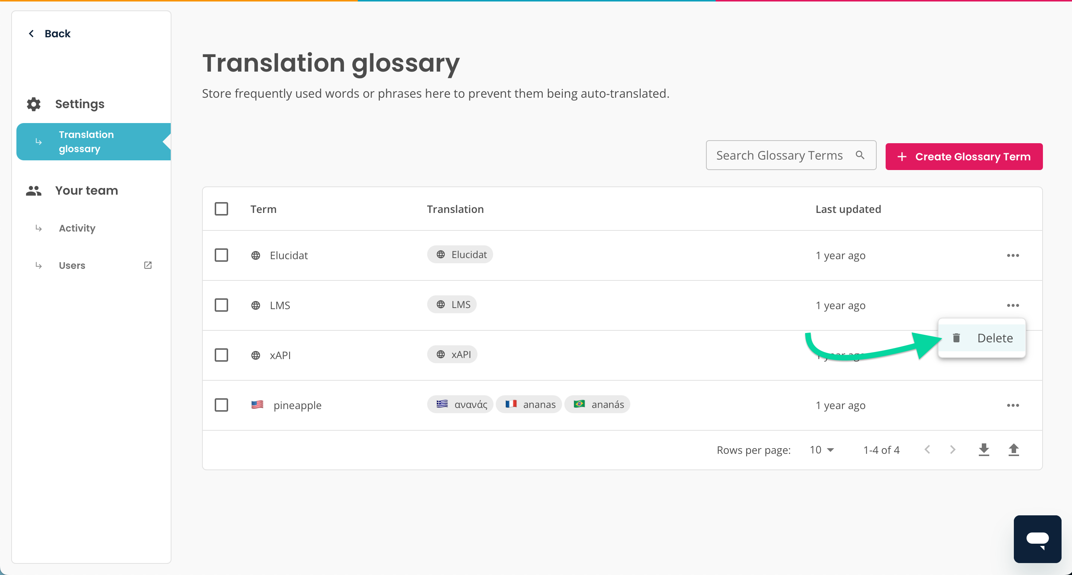Image resolution: width=1072 pixels, height=575 pixels.
Task: Open the Rows per page dropdown
Action: 822,450
